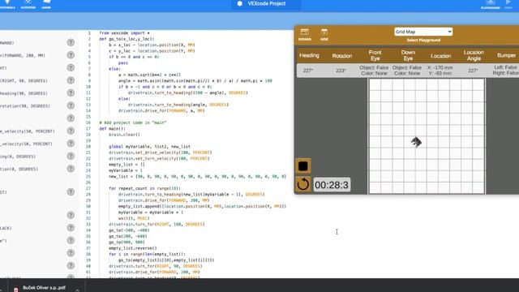
Task: Open help icon beside HT) command
Action: point(71,68)
